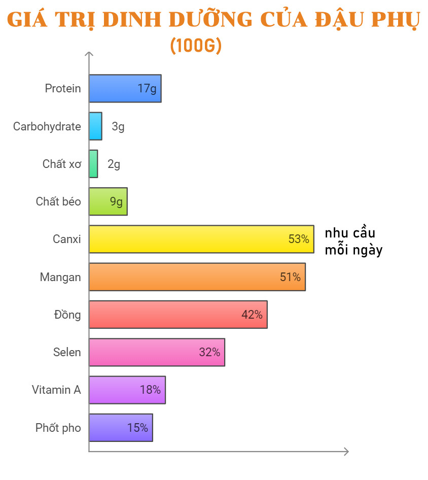Click the vertical axis arrowhead
The height and width of the screenshot is (480, 428).
click(x=89, y=54)
